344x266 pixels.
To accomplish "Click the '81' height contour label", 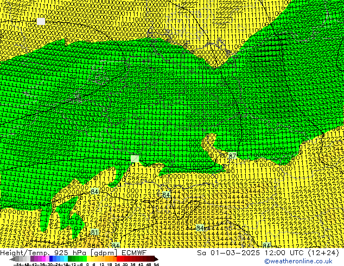I will pos(94,232).
